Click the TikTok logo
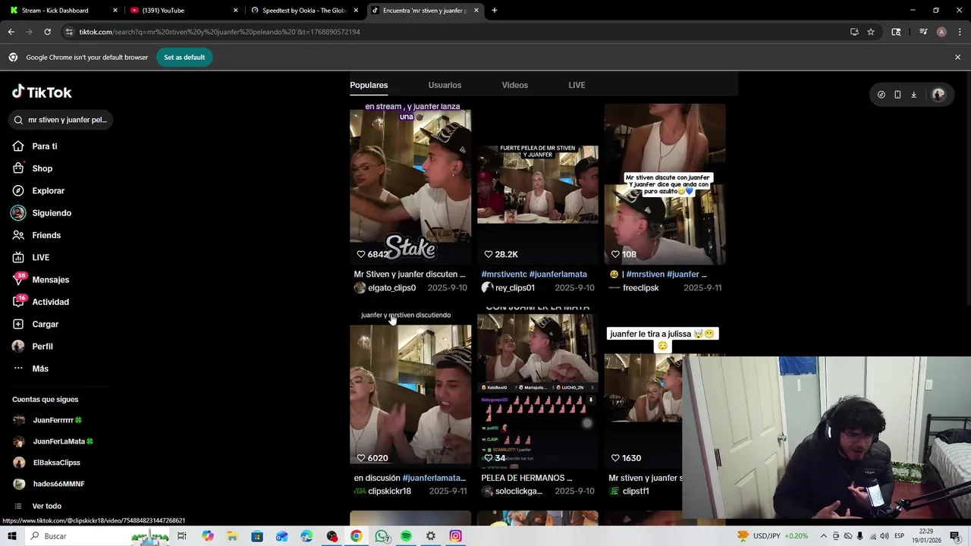This screenshot has width=971, height=546. click(x=42, y=92)
